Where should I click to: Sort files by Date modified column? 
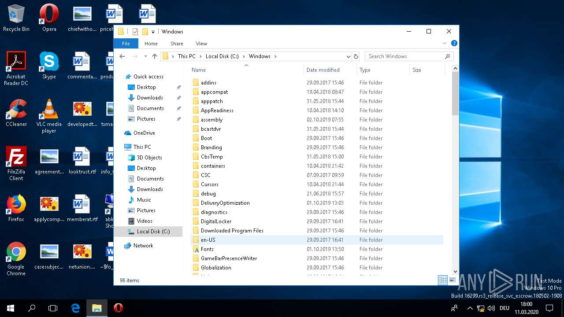pyautogui.click(x=330, y=70)
